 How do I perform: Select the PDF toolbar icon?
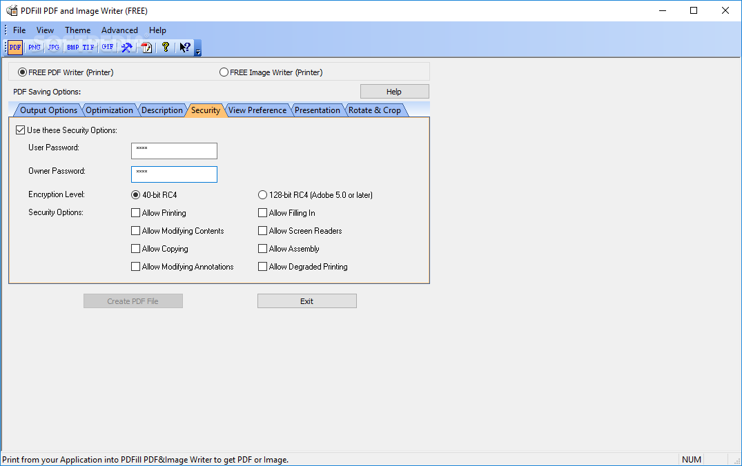pyautogui.click(x=15, y=48)
